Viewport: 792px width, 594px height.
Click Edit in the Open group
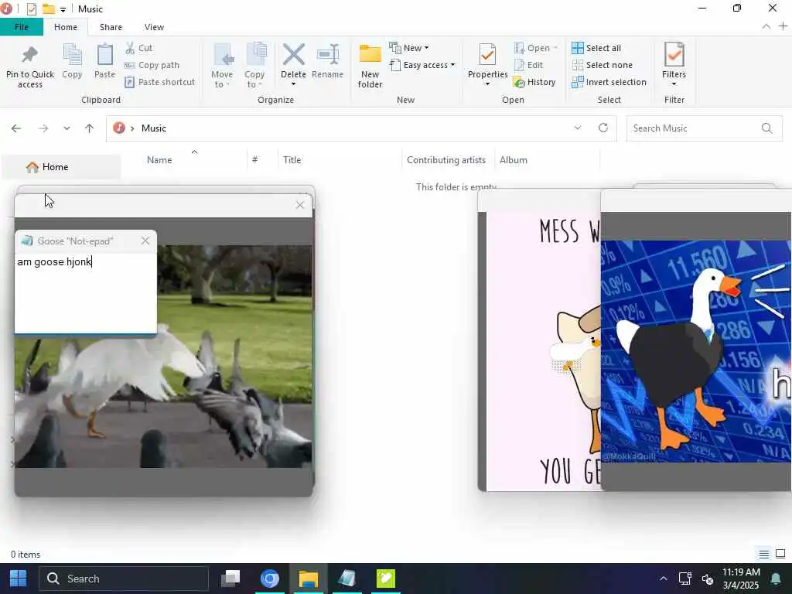click(528, 65)
